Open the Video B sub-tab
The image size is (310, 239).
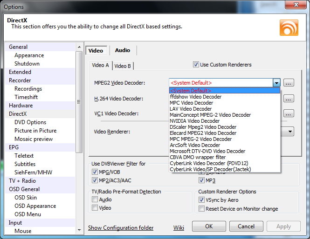pos(123,66)
